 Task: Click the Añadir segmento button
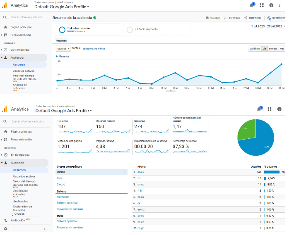[146, 29]
